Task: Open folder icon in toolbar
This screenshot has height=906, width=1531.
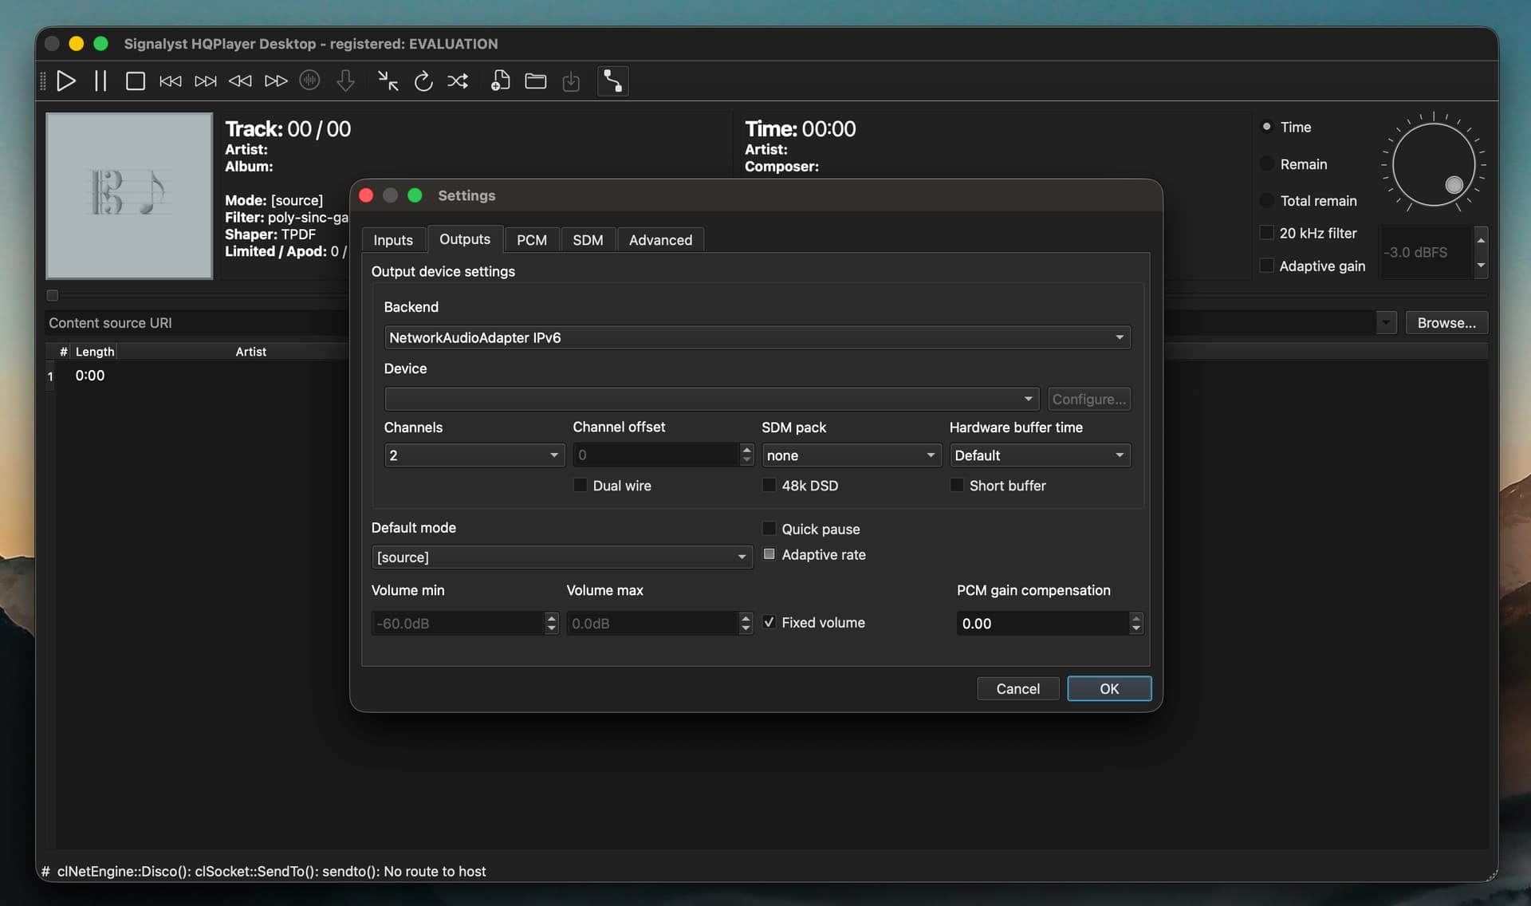Action: pos(535,81)
